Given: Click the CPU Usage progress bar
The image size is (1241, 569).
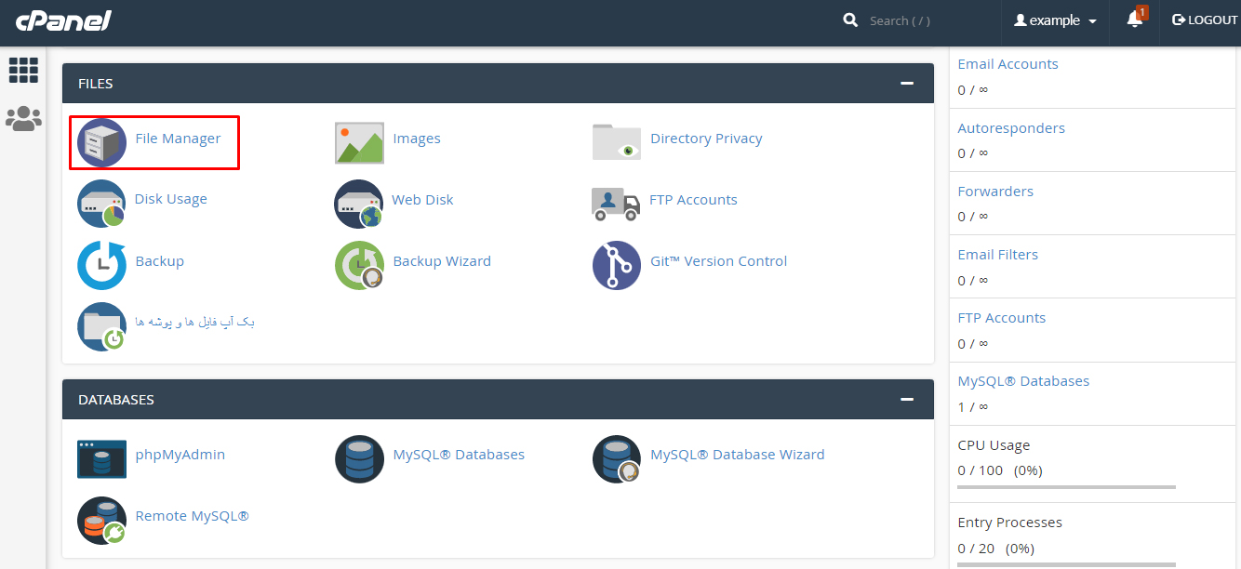Looking at the screenshot, I should click(1066, 486).
